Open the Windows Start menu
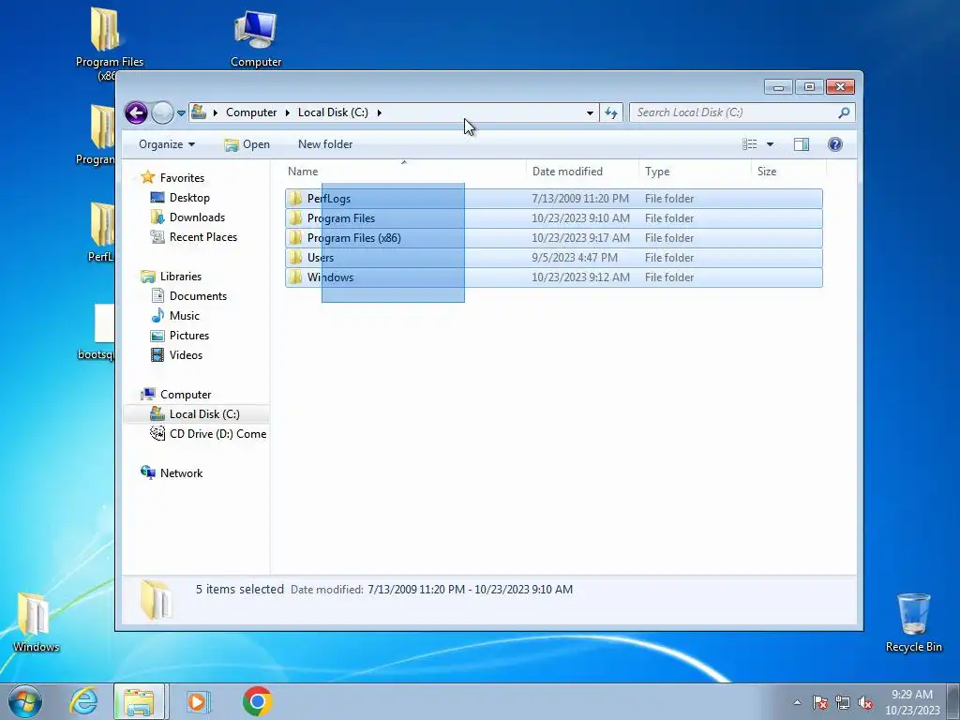This screenshot has width=960, height=720. [25, 701]
